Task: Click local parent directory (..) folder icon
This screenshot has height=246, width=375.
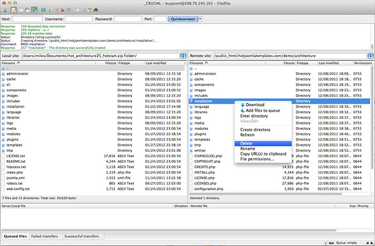Action: pyautogui.click(x=3, y=68)
